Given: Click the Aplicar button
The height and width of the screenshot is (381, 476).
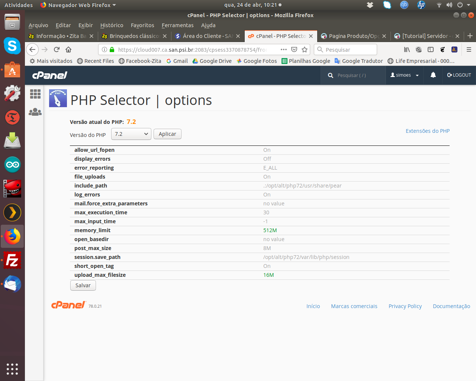Looking at the screenshot, I should 167,134.
